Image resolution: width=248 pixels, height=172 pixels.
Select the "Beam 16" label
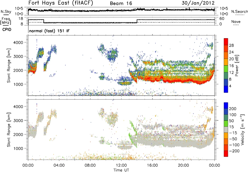[x=121, y=3]
